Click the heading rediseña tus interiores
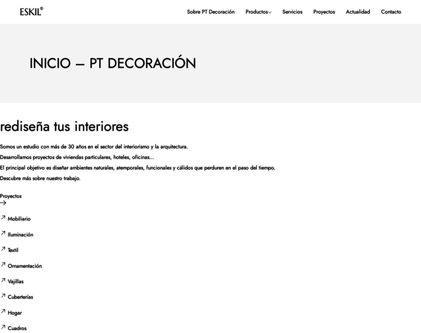The height and width of the screenshot is (333, 421). [64, 126]
